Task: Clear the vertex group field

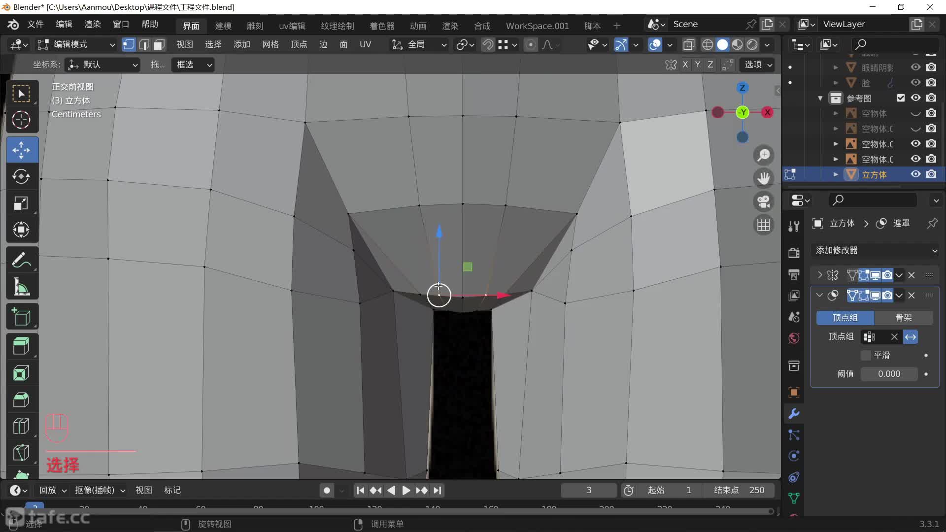Action: [894, 337]
